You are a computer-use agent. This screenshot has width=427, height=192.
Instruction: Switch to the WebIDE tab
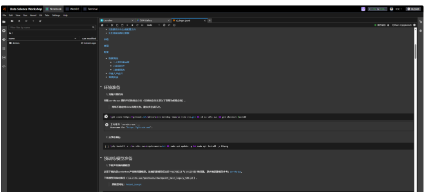point(72,9)
